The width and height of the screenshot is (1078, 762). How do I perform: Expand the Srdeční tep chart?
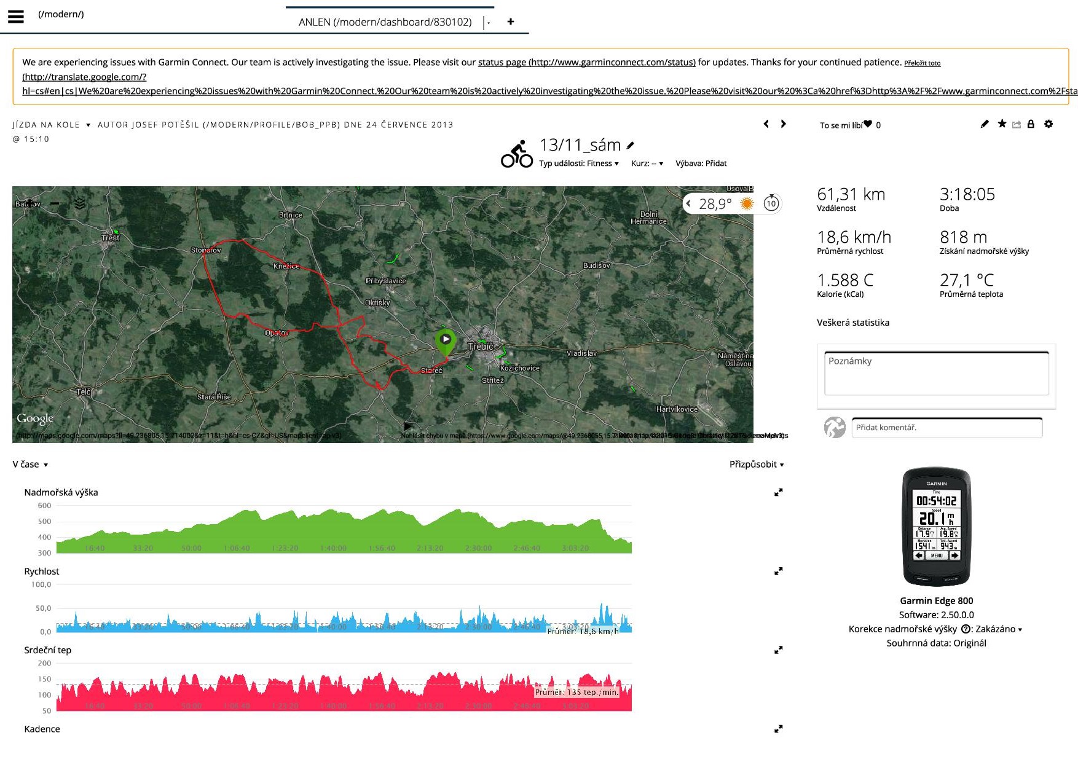[x=778, y=650]
